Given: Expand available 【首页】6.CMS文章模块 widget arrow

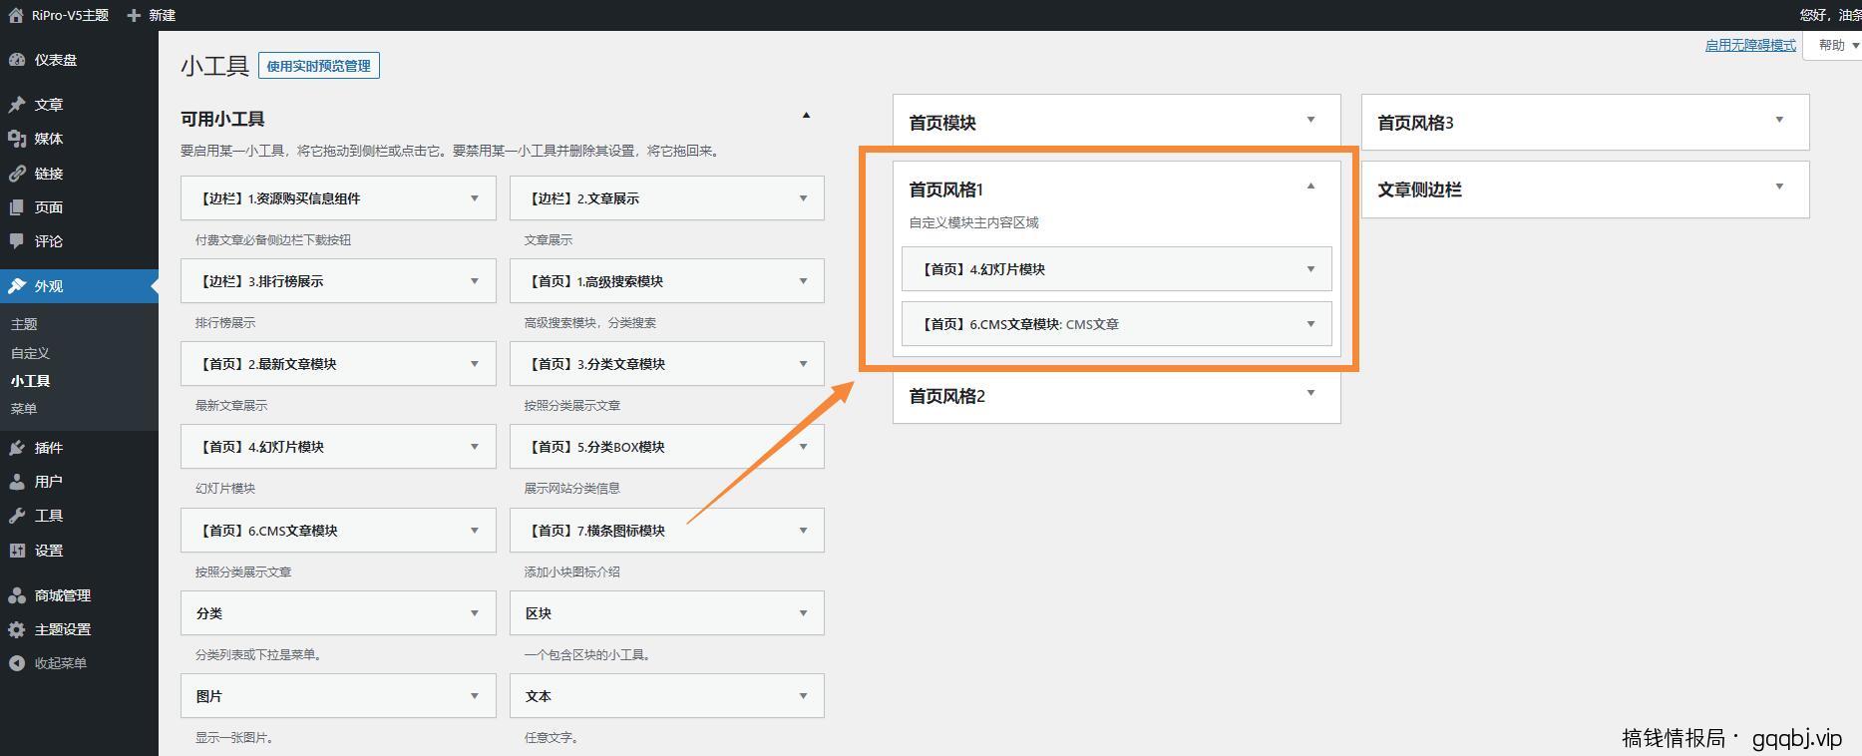Looking at the screenshot, I should [x=474, y=531].
